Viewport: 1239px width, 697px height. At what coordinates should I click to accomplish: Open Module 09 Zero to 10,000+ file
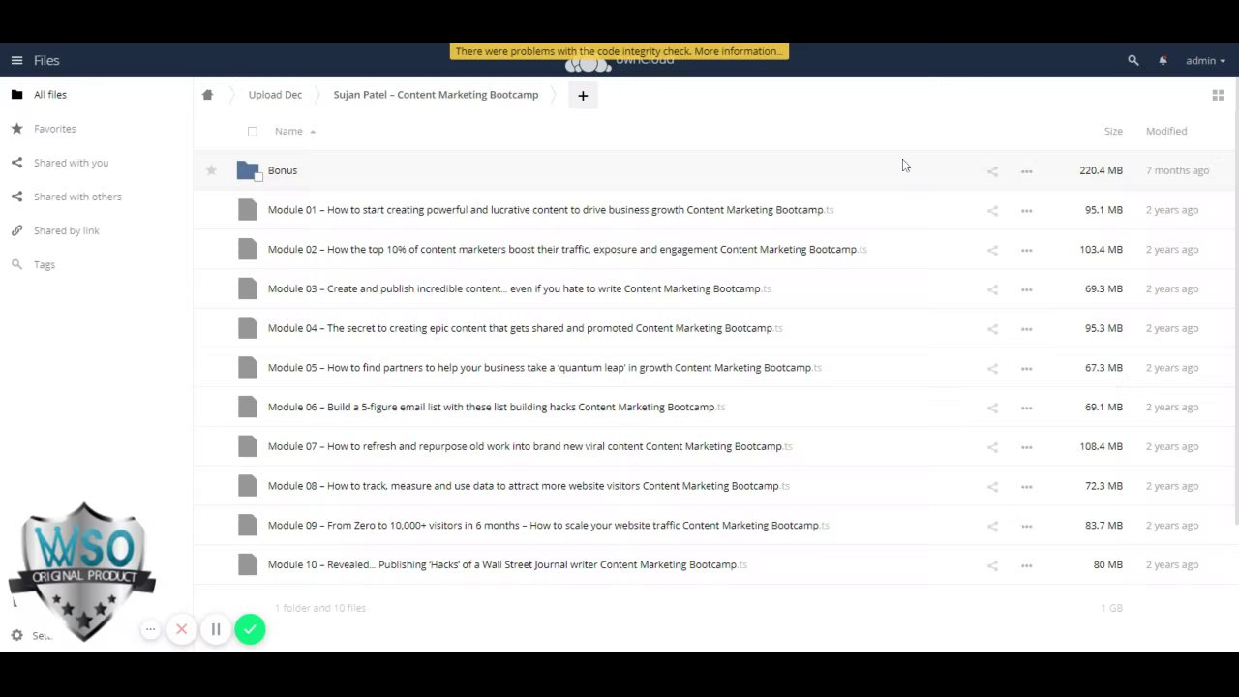point(549,526)
